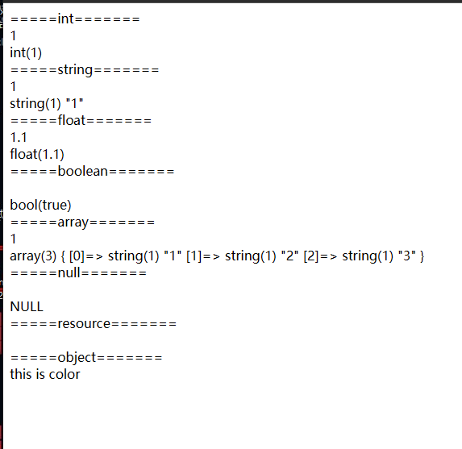Click the string(1) "1" output line
Screen dimensions: 462x449
click(x=47, y=104)
